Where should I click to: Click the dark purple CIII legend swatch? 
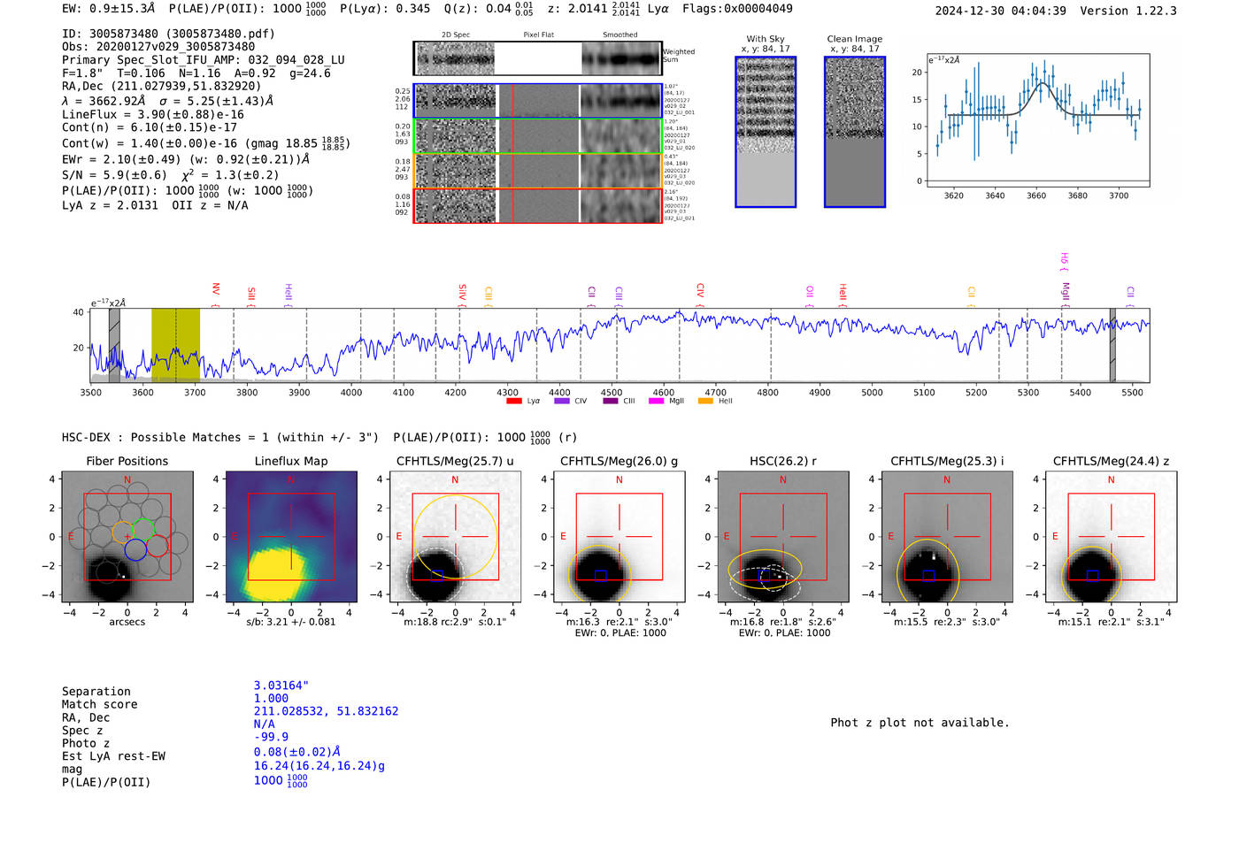coord(611,401)
